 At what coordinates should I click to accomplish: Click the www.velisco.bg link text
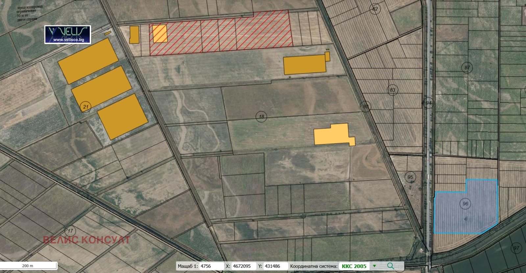[x=68, y=40]
